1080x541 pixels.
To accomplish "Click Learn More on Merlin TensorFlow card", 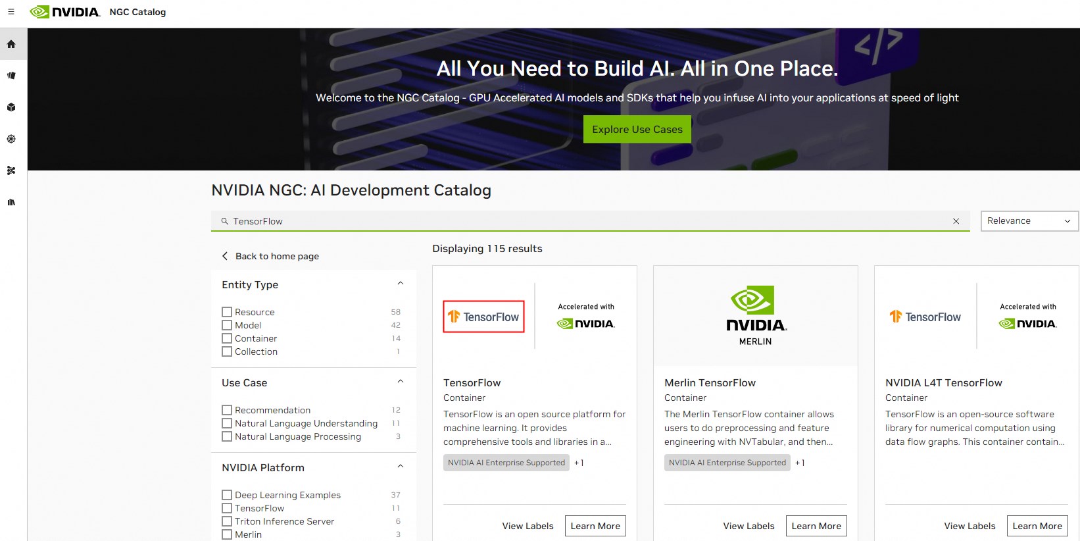I will click(x=816, y=526).
